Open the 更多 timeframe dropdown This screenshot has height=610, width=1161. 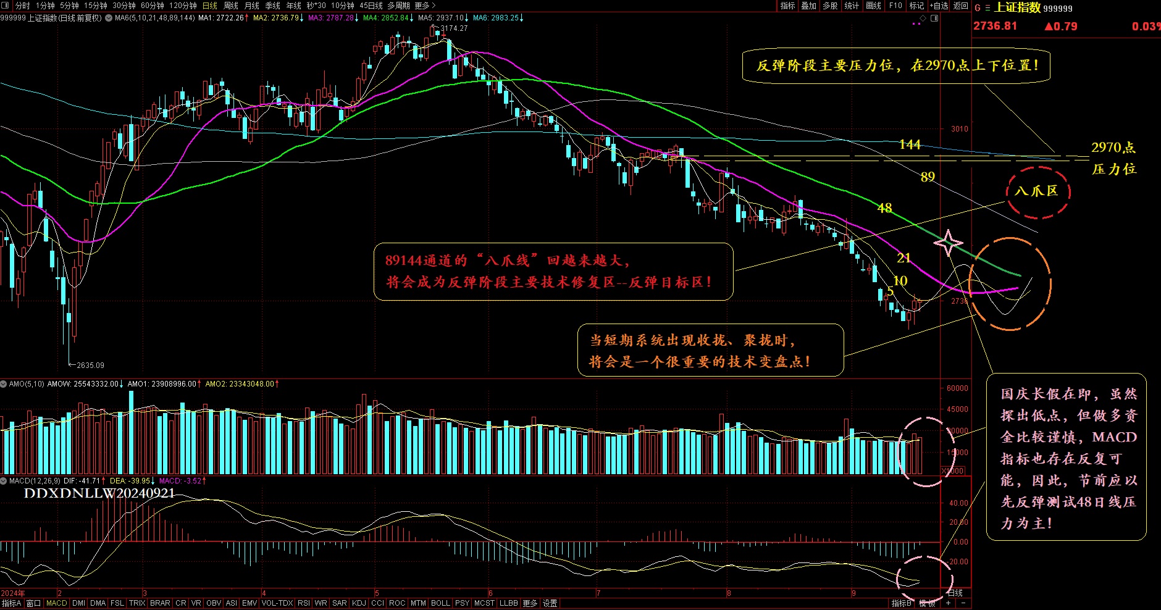[425, 6]
